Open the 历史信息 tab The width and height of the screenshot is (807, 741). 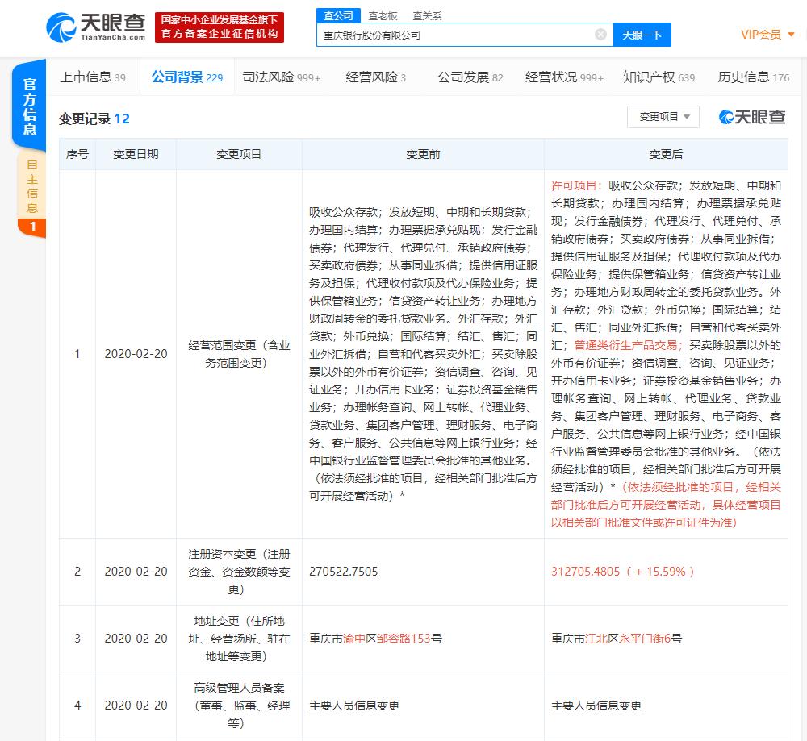coord(754,77)
